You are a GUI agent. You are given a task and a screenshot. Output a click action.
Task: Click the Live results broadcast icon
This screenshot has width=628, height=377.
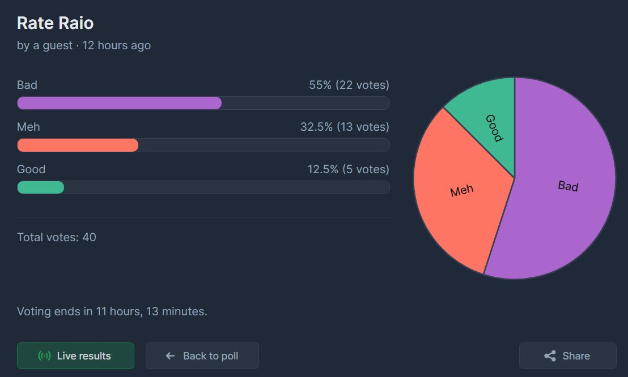point(44,356)
